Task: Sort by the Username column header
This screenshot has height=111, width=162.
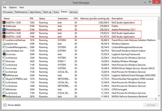Action: (x=64, y=19)
